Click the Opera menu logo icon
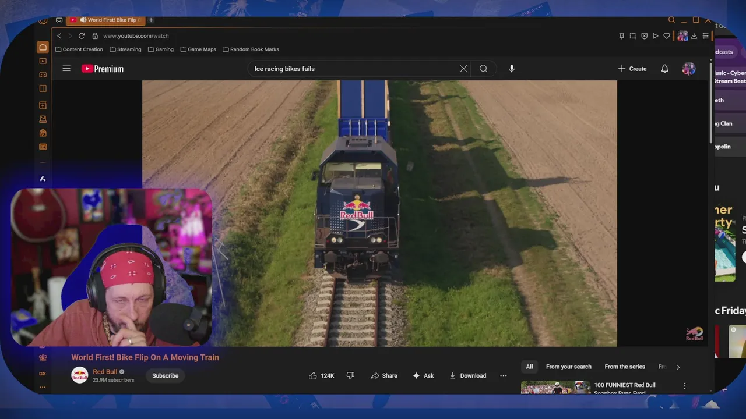 click(43, 20)
